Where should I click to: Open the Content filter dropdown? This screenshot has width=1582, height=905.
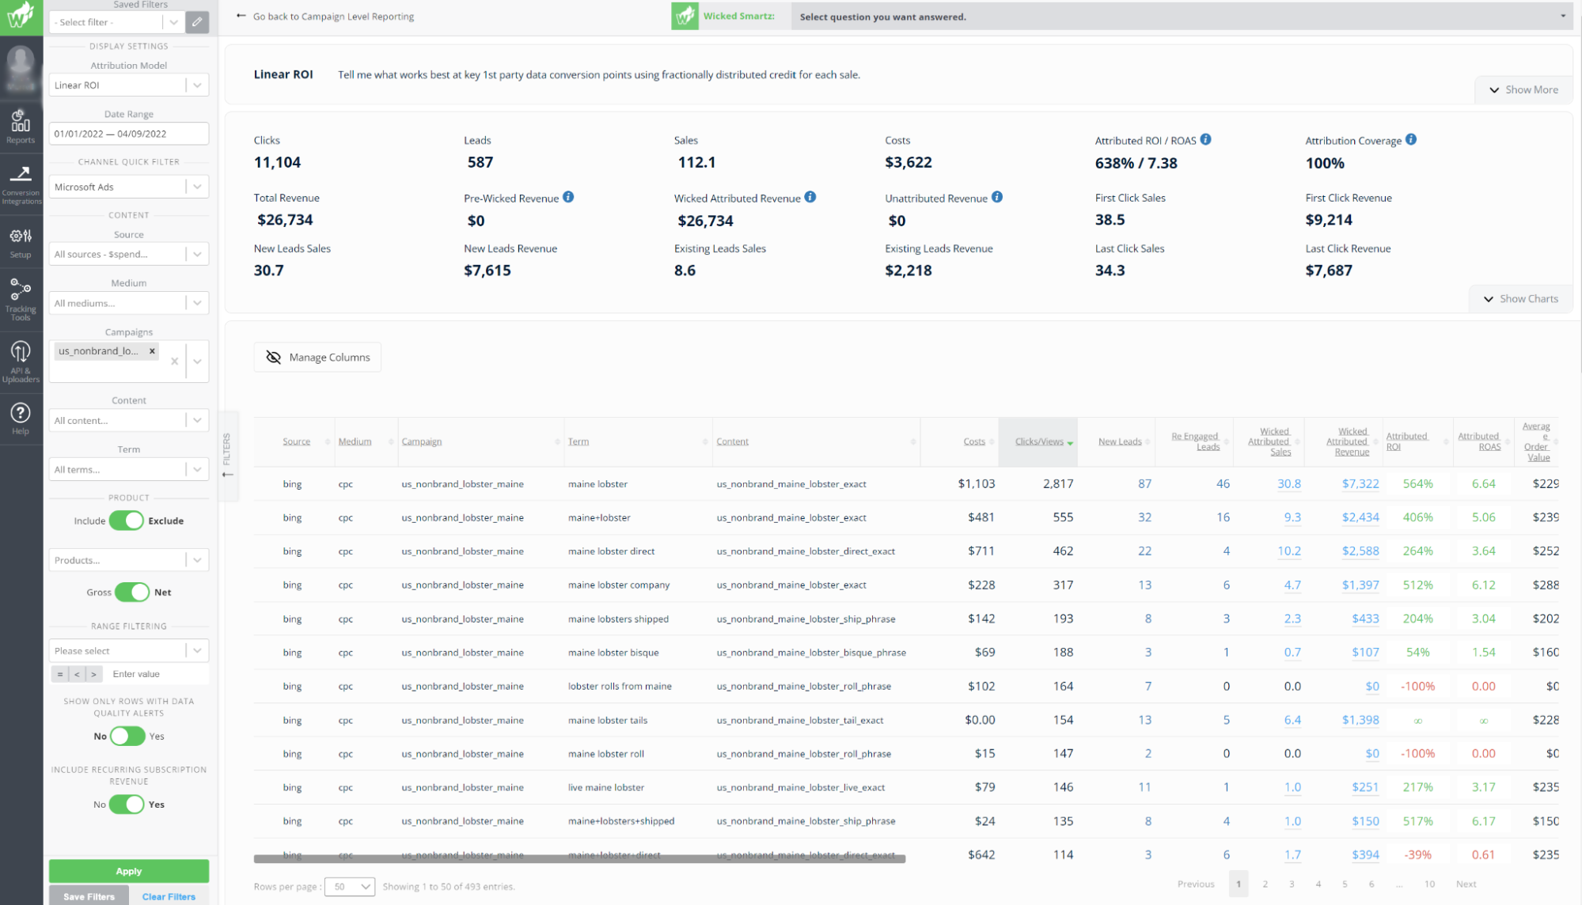pos(129,420)
